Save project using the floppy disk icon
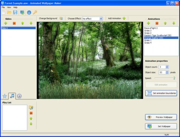180x137 pixels. coord(15,12)
